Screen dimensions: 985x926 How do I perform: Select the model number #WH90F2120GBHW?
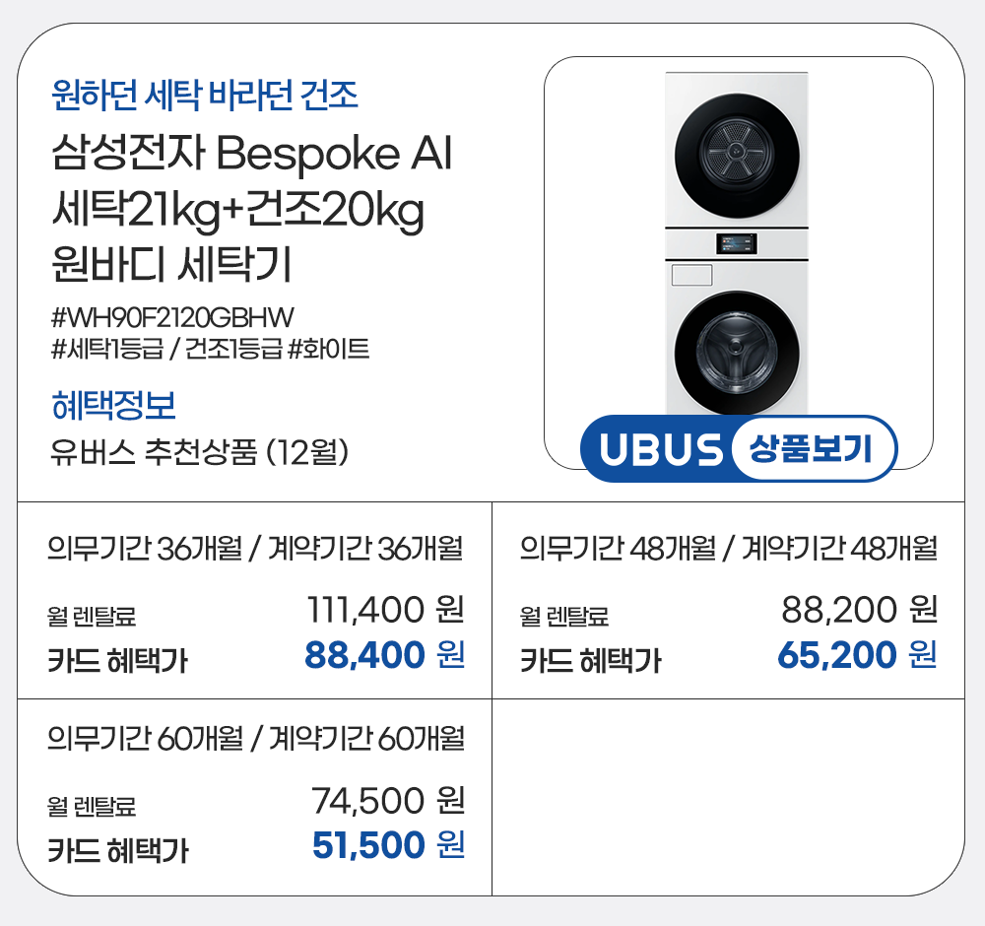coord(173,317)
